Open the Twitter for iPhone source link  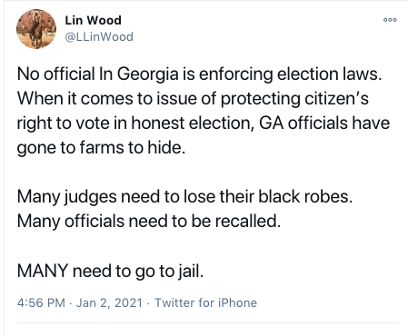205,302
